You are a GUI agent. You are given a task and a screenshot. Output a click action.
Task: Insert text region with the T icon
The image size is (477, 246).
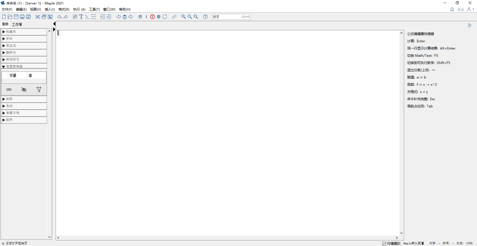click(81, 17)
